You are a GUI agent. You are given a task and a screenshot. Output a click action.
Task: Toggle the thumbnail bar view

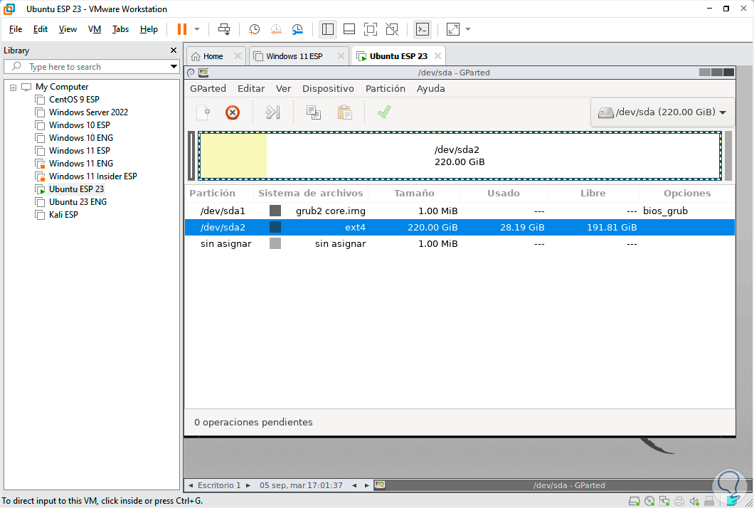[x=349, y=29]
